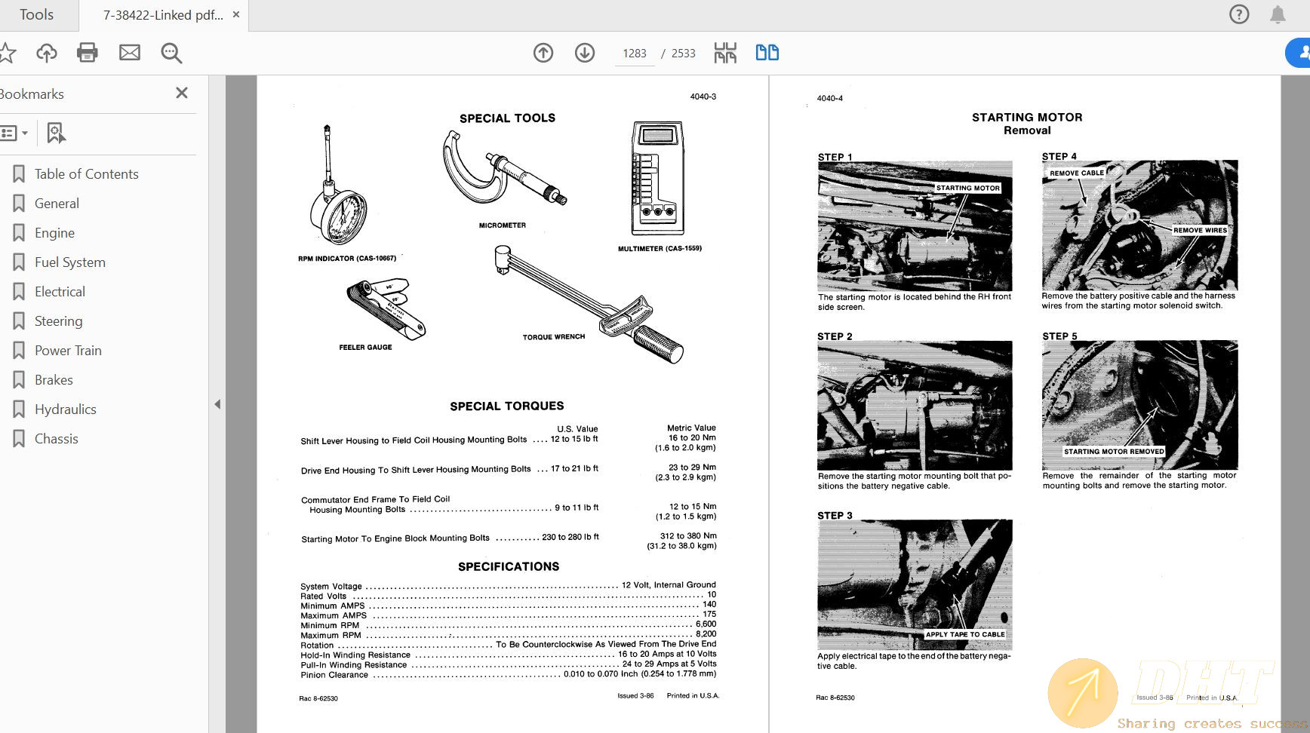Collapse the navigation pane chevron
The height and width of the screenshot is (733, 1310).
point(217,404)
